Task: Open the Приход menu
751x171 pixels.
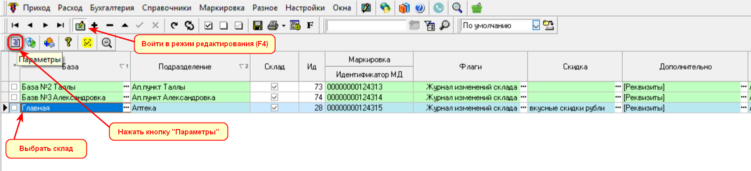Action: pos(36,8)
